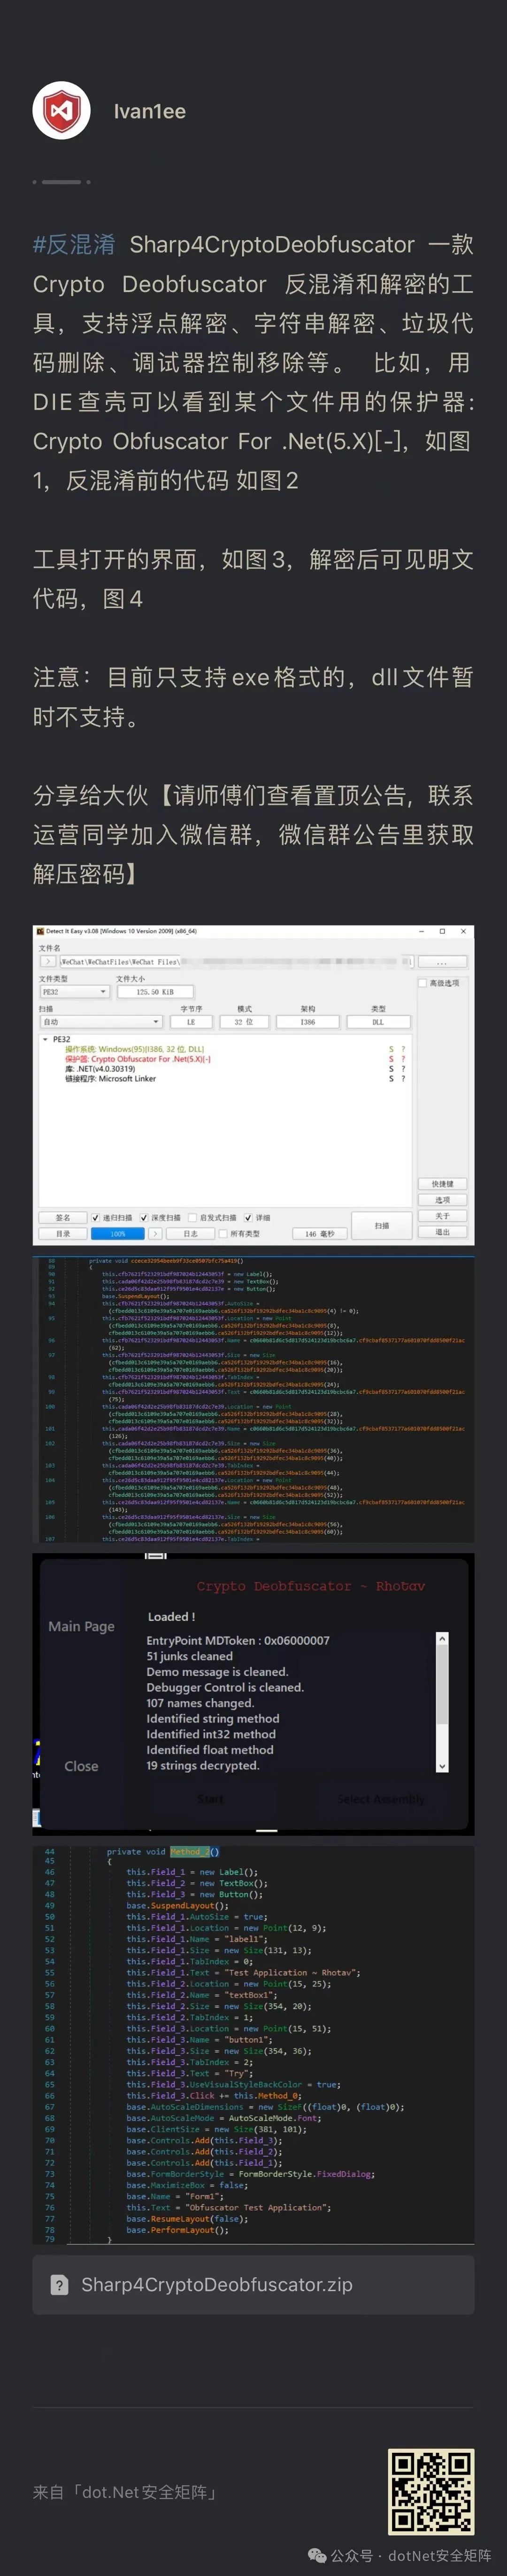This screenshot has height=2576, width=507.
Task: Click the S icon on the 库: .NET row
Action: coord(391,1069)
